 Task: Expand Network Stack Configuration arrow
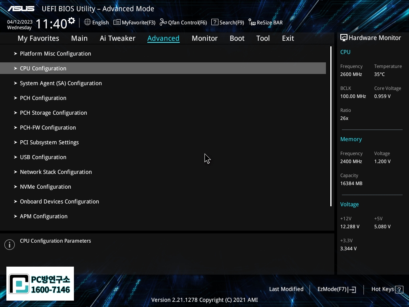click(16, 172)
